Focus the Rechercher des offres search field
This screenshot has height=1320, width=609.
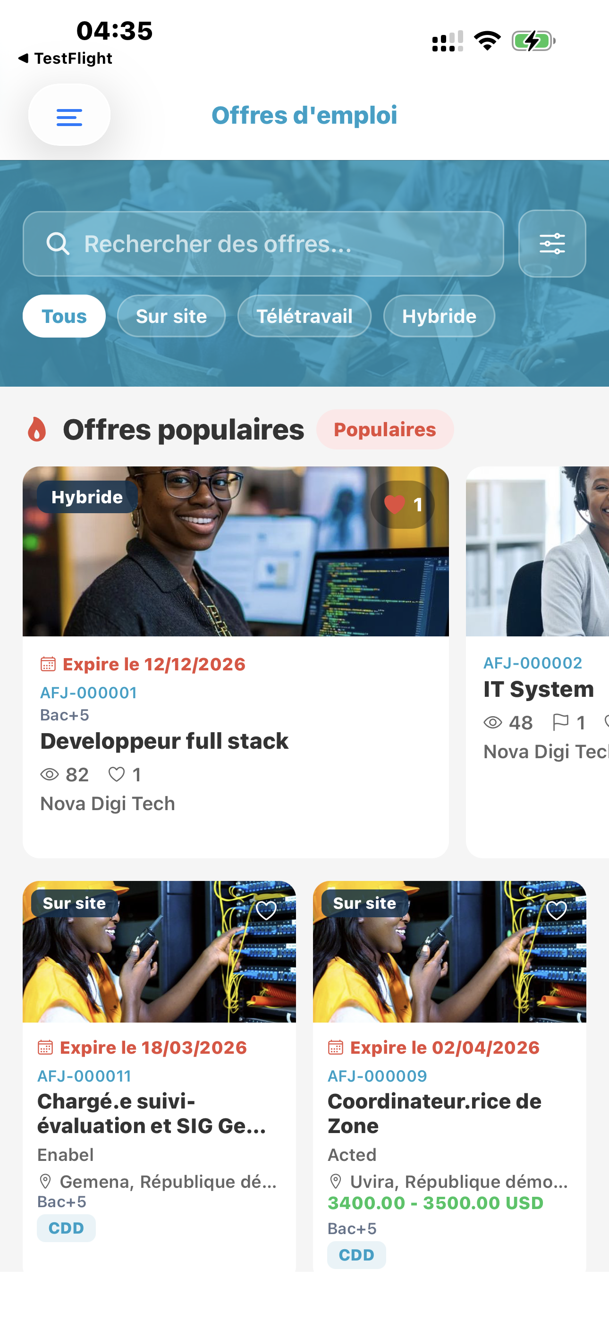(x=263, y=244)
